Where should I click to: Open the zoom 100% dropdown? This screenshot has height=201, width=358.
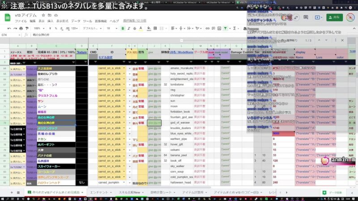tap(39, 28)
